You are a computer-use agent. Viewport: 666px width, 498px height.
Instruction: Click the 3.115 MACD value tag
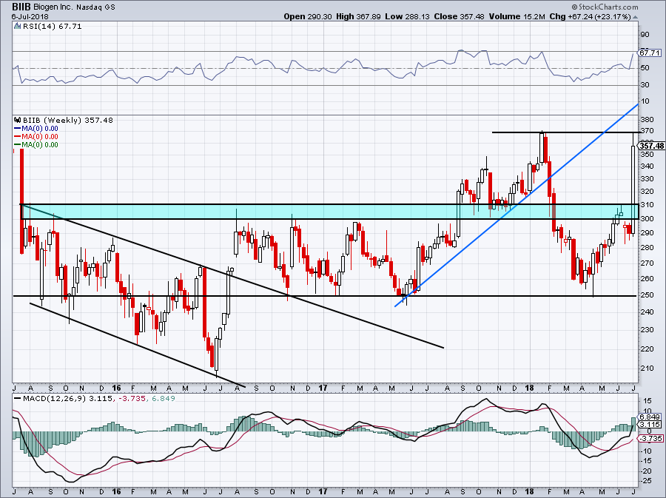point(650,425)
